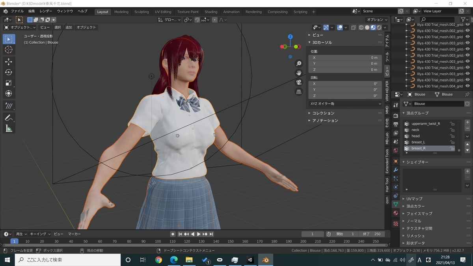
Task: Click the pan hand viewport gizmo
Action: coord(299,73)
